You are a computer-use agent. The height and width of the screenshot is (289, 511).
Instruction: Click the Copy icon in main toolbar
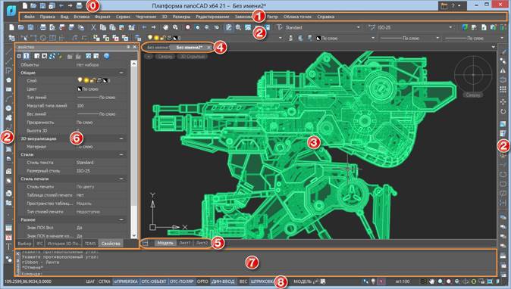pyautogui.click(x=103, y=28)
